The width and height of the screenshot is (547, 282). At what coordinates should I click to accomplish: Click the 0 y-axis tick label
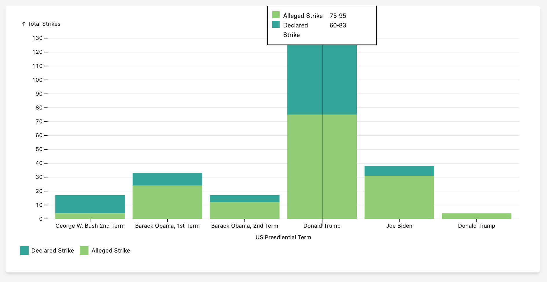[x=41, y=219]
